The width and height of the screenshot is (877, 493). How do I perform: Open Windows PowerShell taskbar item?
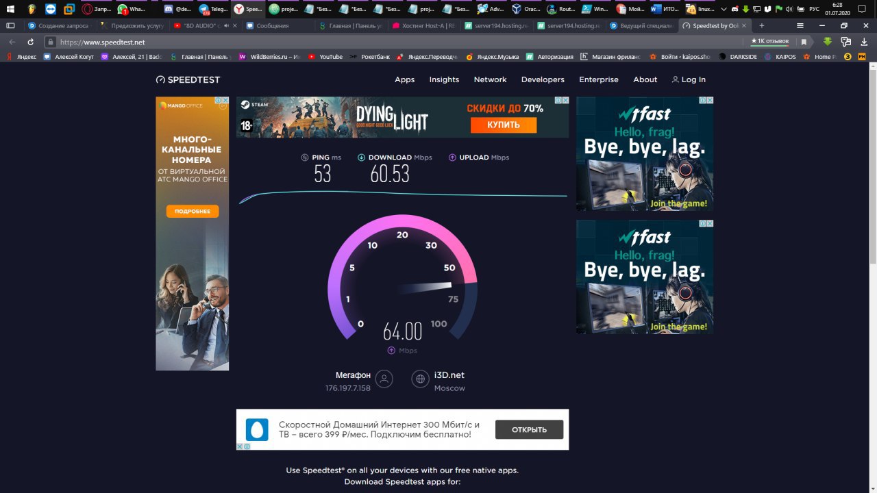click(x=596, y=9)
